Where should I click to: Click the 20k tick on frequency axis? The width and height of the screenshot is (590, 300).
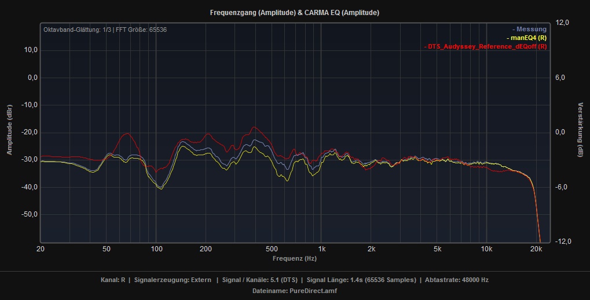point(536,249)
